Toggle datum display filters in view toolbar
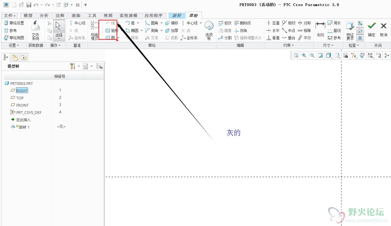 pos(354,56)
